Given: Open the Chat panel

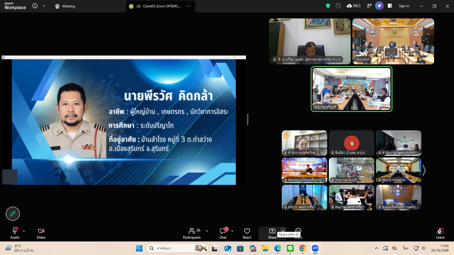Looking at the screenshot, I should [x=223, y=233].
